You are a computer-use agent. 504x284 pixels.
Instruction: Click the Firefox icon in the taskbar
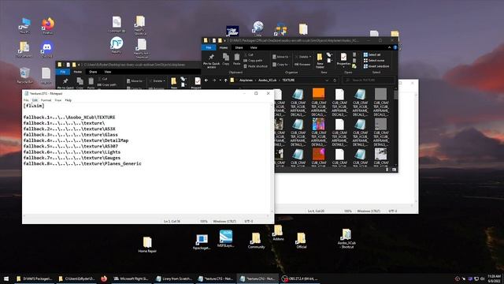(104, 278)
